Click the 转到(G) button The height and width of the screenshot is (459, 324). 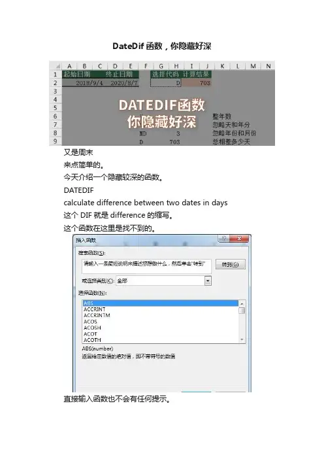point(231,264)
